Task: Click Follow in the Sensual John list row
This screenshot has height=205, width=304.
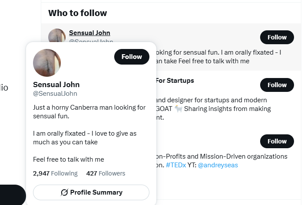Action: pyautogui.click(x=277, y=37)
